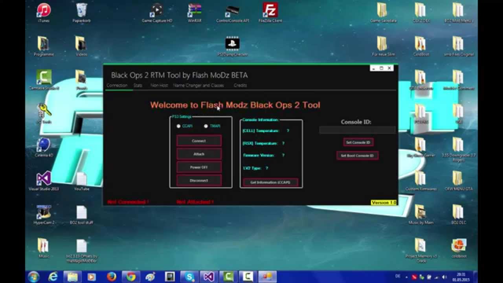This screenshot has width=503, height=283.
Task: Open Visual Studio from the taskbar
Action: pos(209,277)
